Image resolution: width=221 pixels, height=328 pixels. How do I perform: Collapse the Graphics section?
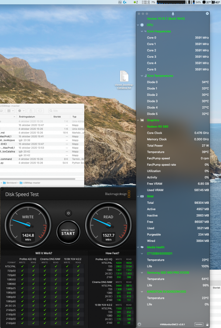(x=138, y=120)
